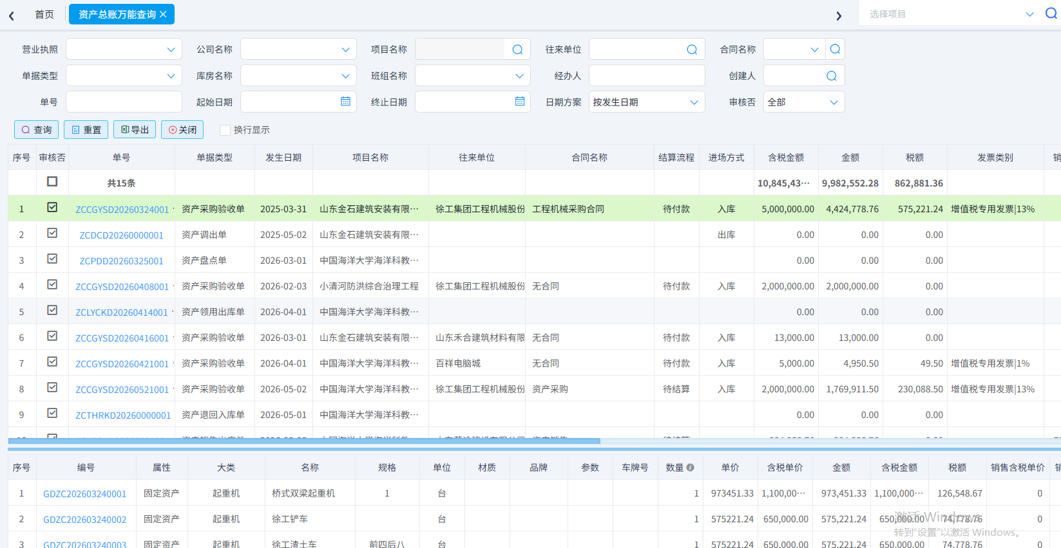
Task: Enable the 换行显示 checkbox
Action: (x=225, y=130)
